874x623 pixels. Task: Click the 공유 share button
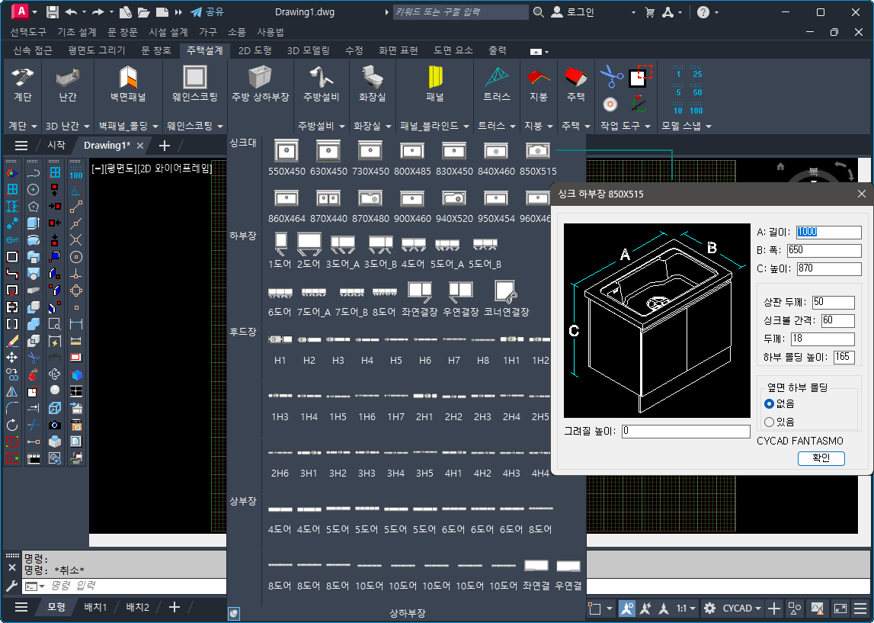[206, 12]
